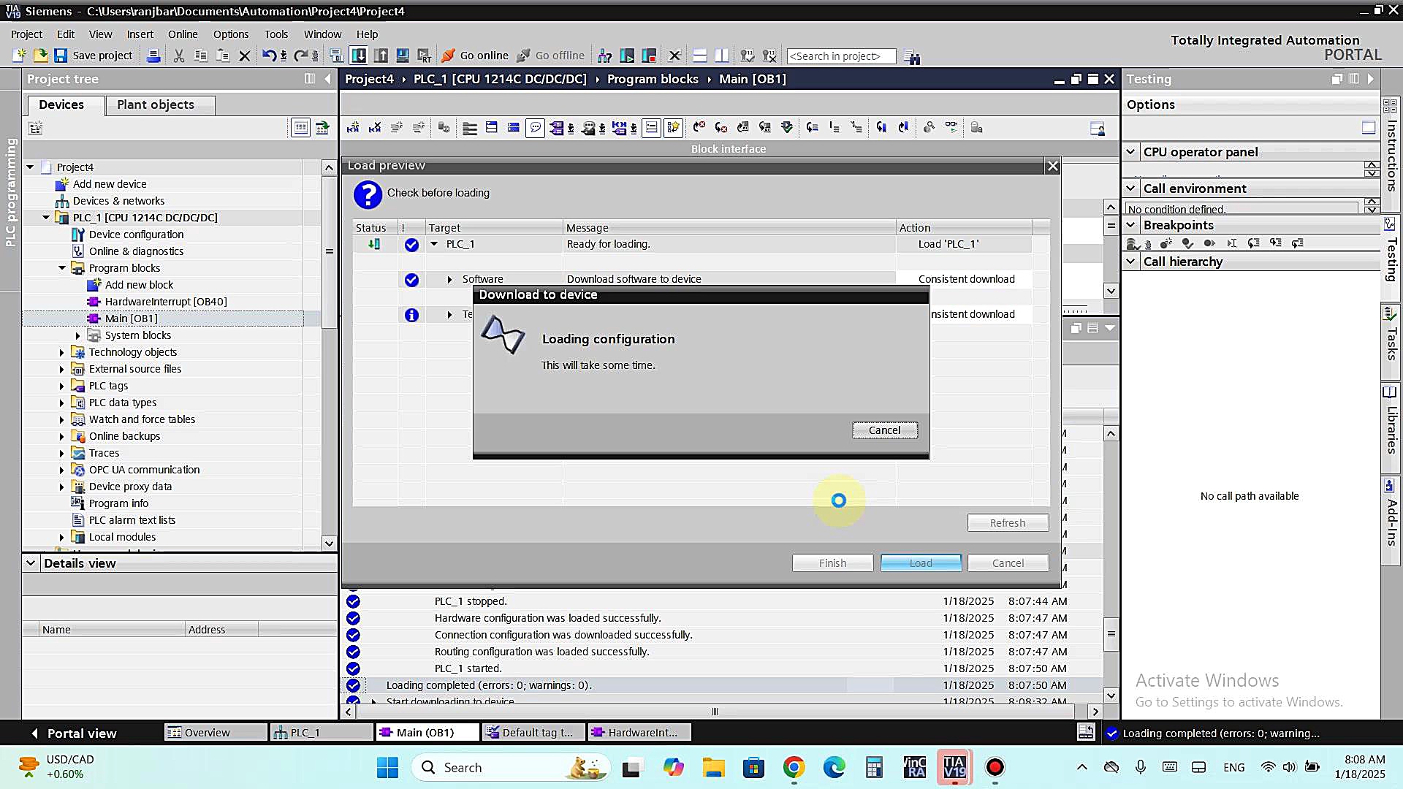1403x789 pixels.
Task: Click the Insert network icon in the editor toolbar
Action: click(353, 128)
